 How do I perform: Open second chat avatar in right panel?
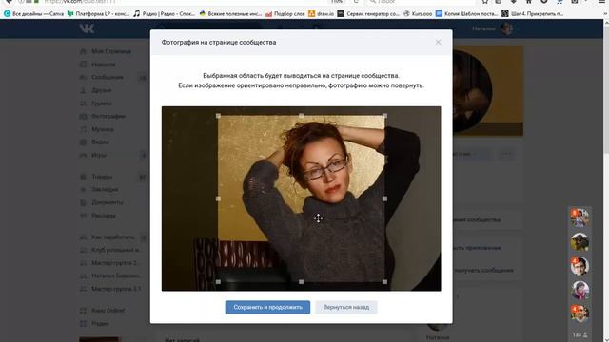click(580, 242)
